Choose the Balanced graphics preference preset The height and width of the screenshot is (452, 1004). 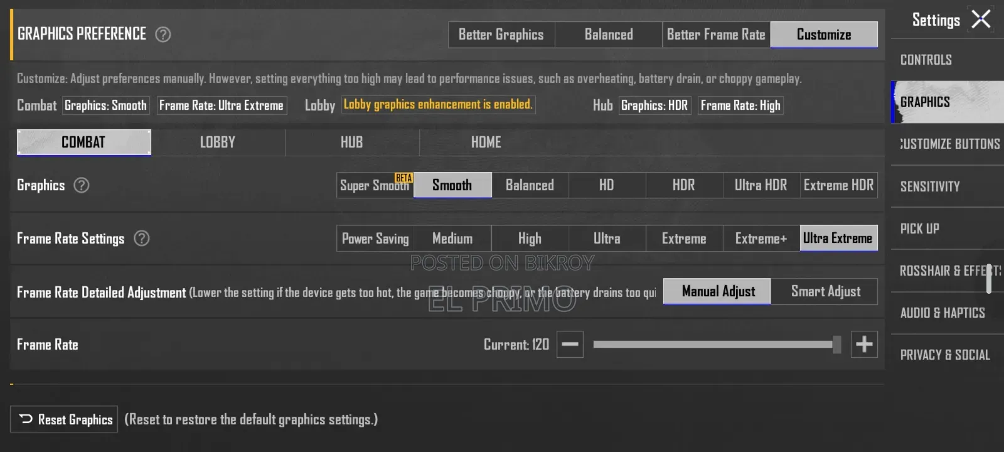(x=609, y=35)
